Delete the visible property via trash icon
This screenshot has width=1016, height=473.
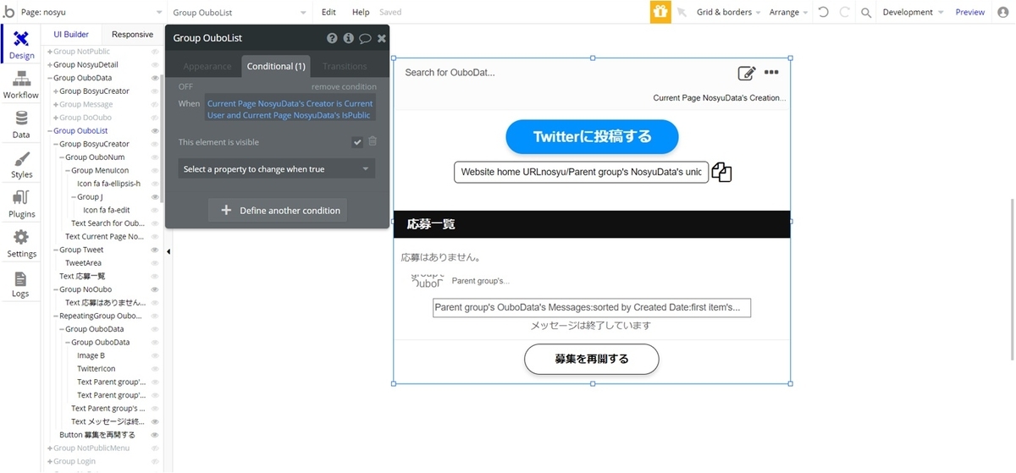(373, 141)
